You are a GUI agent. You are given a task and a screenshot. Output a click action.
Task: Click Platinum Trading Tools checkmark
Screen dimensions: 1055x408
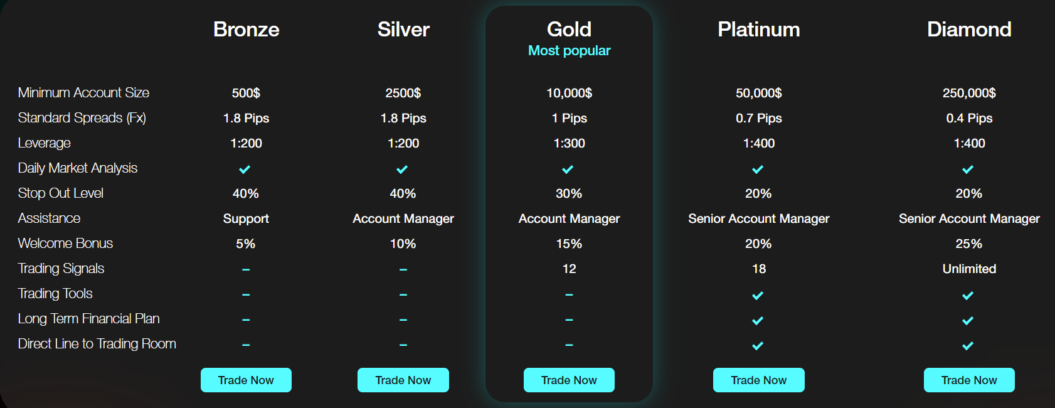coord(758,296)
